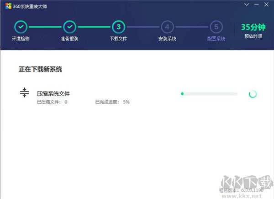Select the completed 准备重装 step circle
This screenshot has width=274, height=199.
70,27
